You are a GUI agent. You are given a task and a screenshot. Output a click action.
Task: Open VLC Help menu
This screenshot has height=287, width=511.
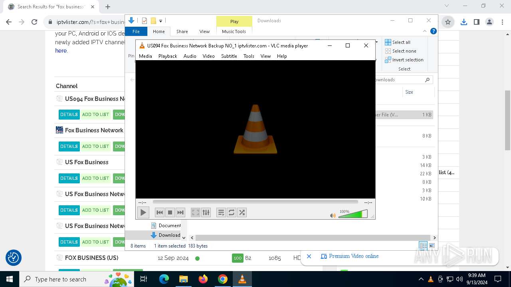tap(282, 56)
